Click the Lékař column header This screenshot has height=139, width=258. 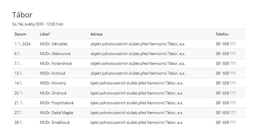[45, 34]
